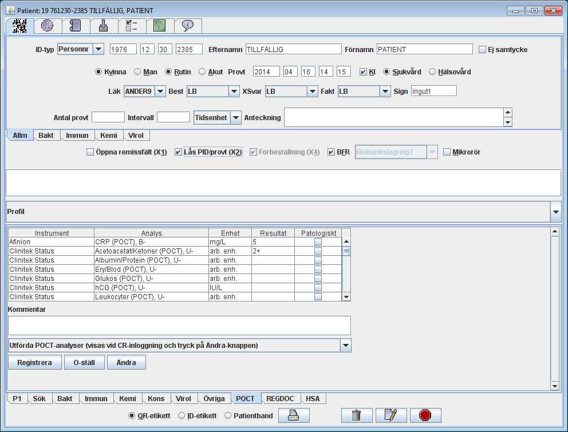Click the Ändra button

click(127, 362)
